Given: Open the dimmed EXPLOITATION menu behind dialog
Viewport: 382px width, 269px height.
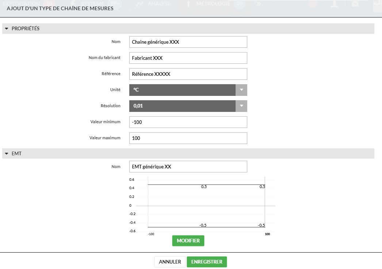Looking at the screenshot, I should point(21,4).
